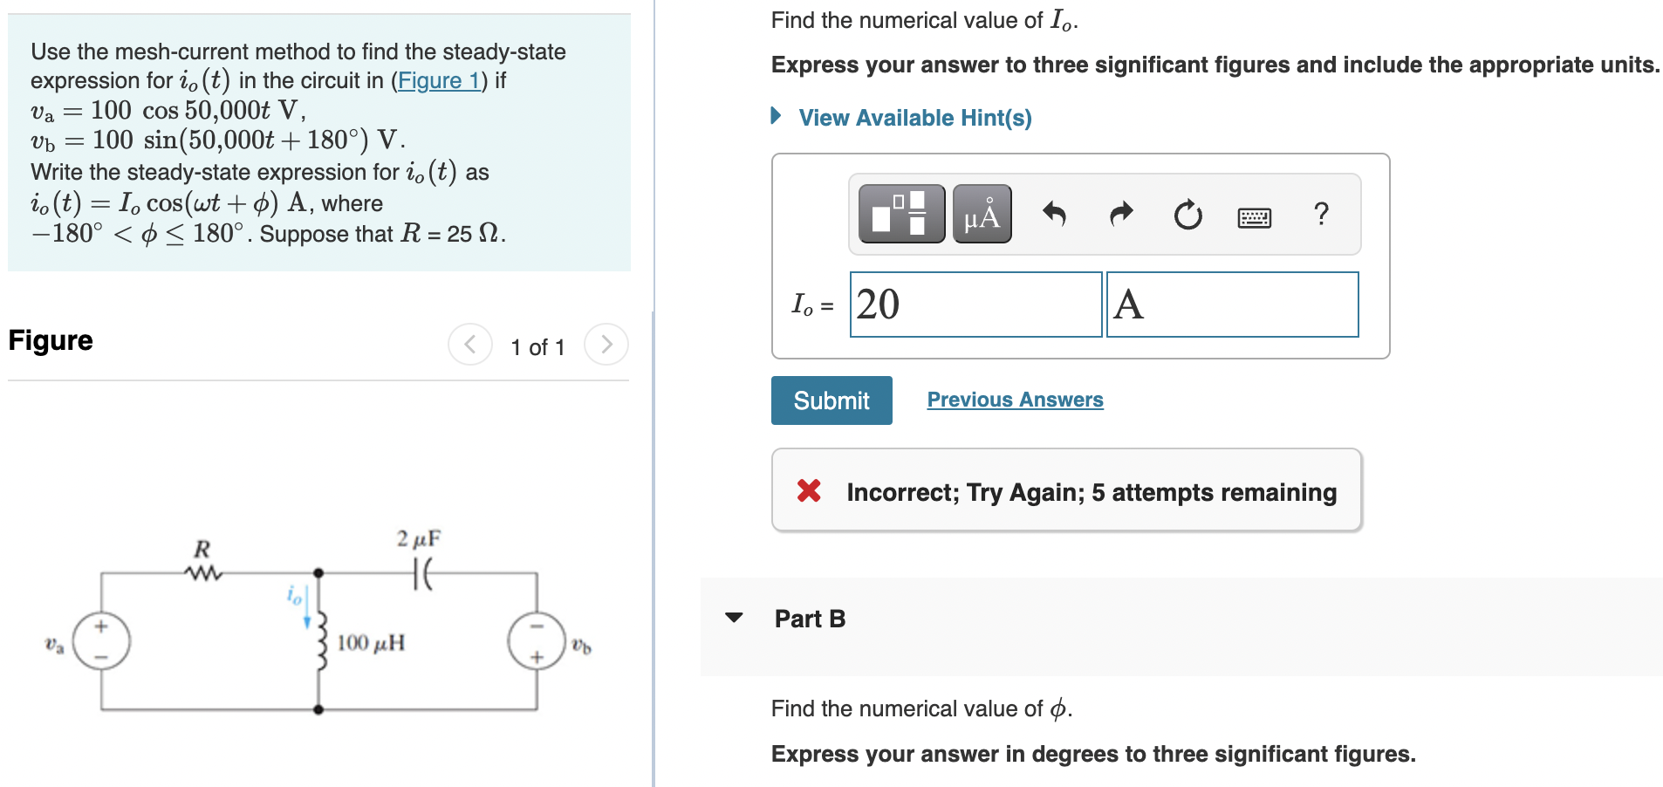
Task: Click the redo arrow icon
Action: 1120,214
